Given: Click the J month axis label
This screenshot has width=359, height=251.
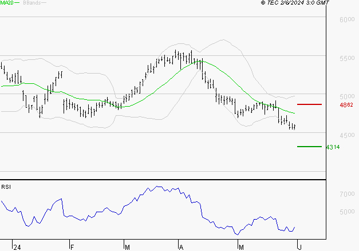Looking at the screenshot, I should [300, 248].
